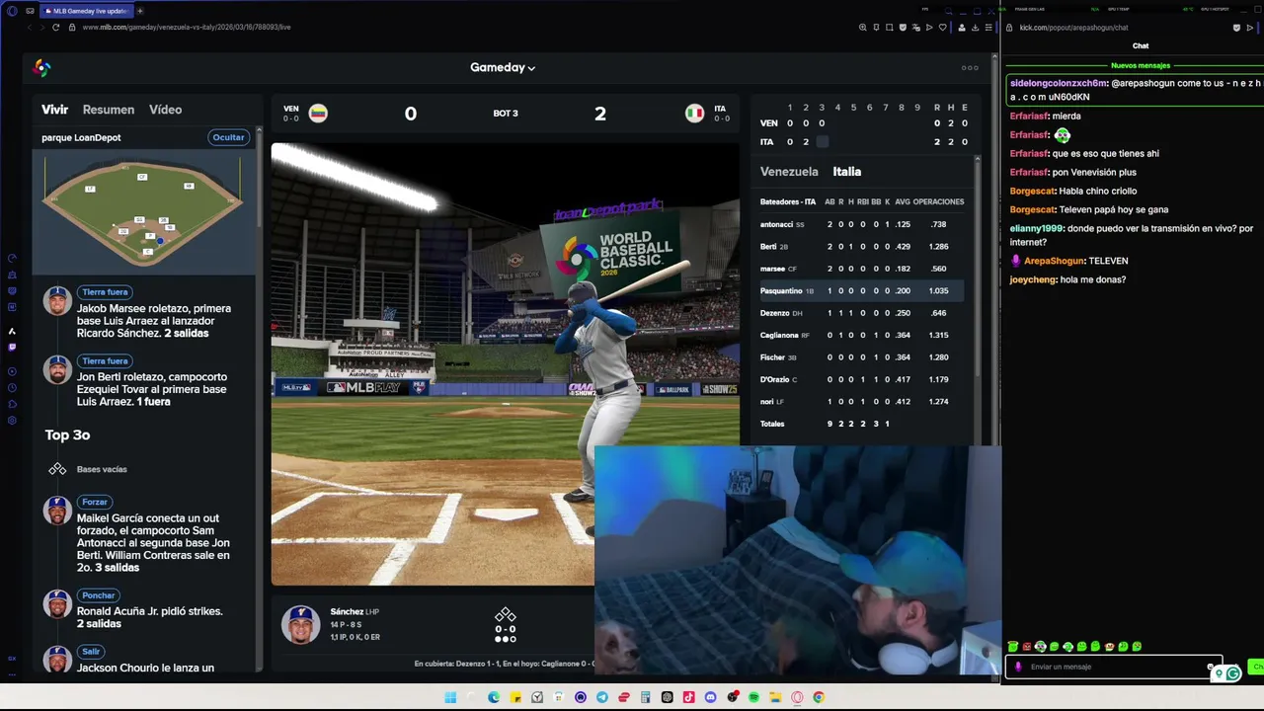Viewport: 1264px width, 711px height.
Task: Click the Venezuela flag icon
Action: (318, 114)
